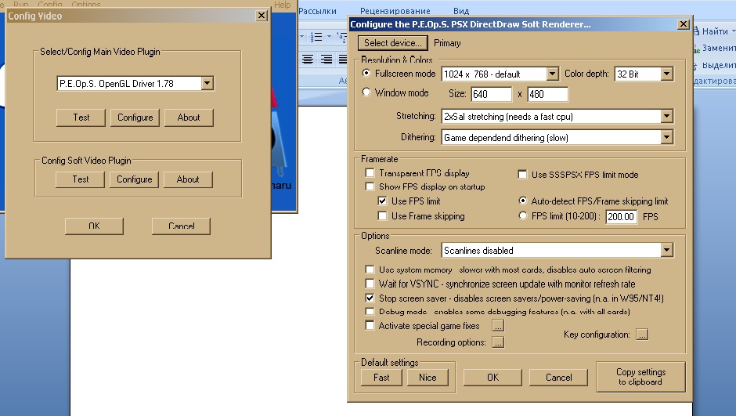Click About for main video plugin
The height and width of the screenshot is (416, 736).
click(189, 118)
